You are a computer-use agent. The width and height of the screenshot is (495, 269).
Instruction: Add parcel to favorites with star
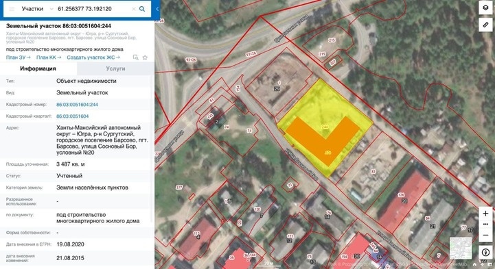click(x=145, y=57)
